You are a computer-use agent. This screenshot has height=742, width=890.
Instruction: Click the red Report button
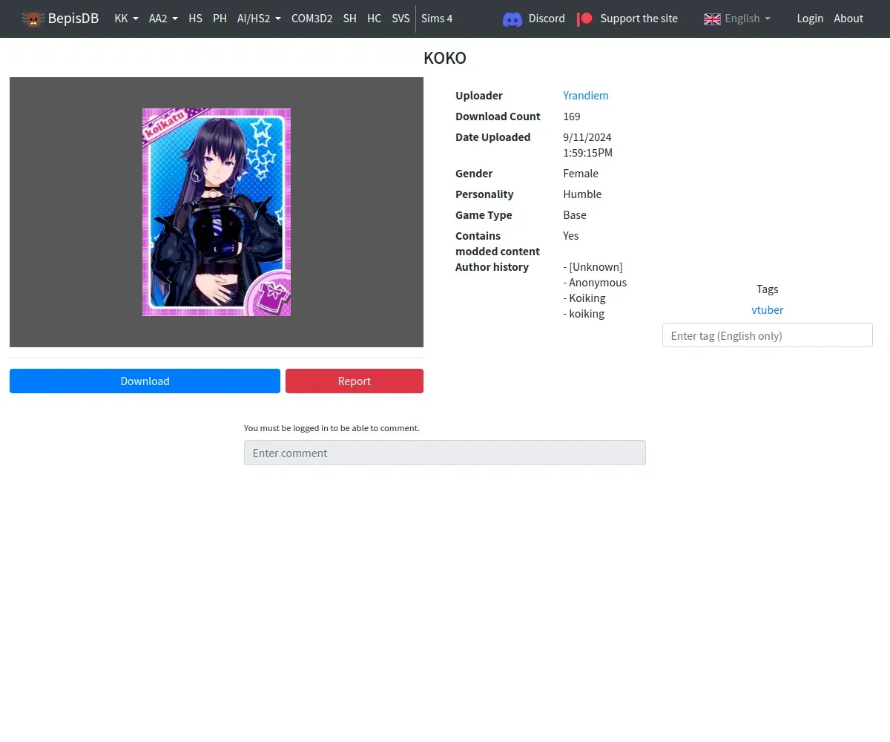(x=355, y=381)
